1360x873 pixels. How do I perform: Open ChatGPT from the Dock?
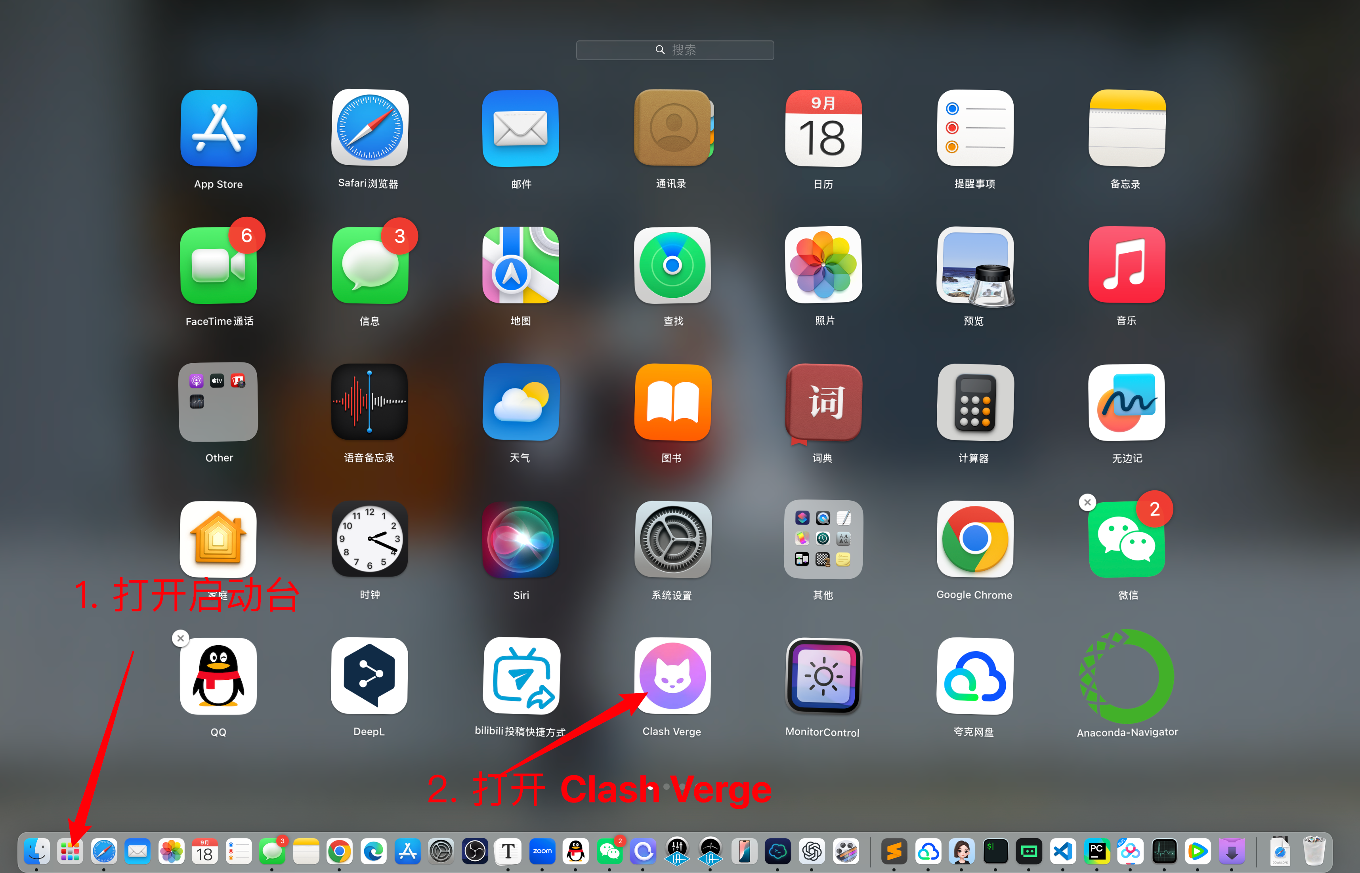[812, 851]
